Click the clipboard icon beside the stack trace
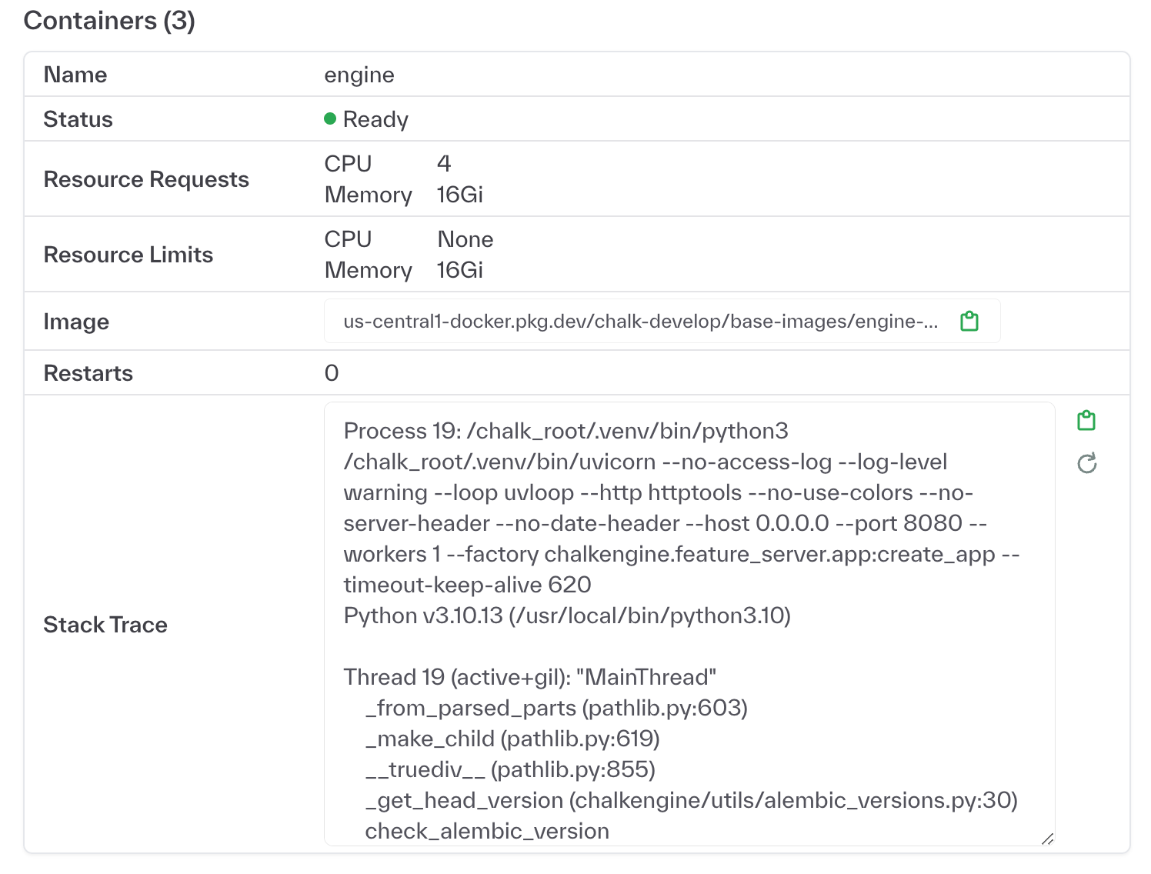The image size is (1151, 874). click(1086, 420)
